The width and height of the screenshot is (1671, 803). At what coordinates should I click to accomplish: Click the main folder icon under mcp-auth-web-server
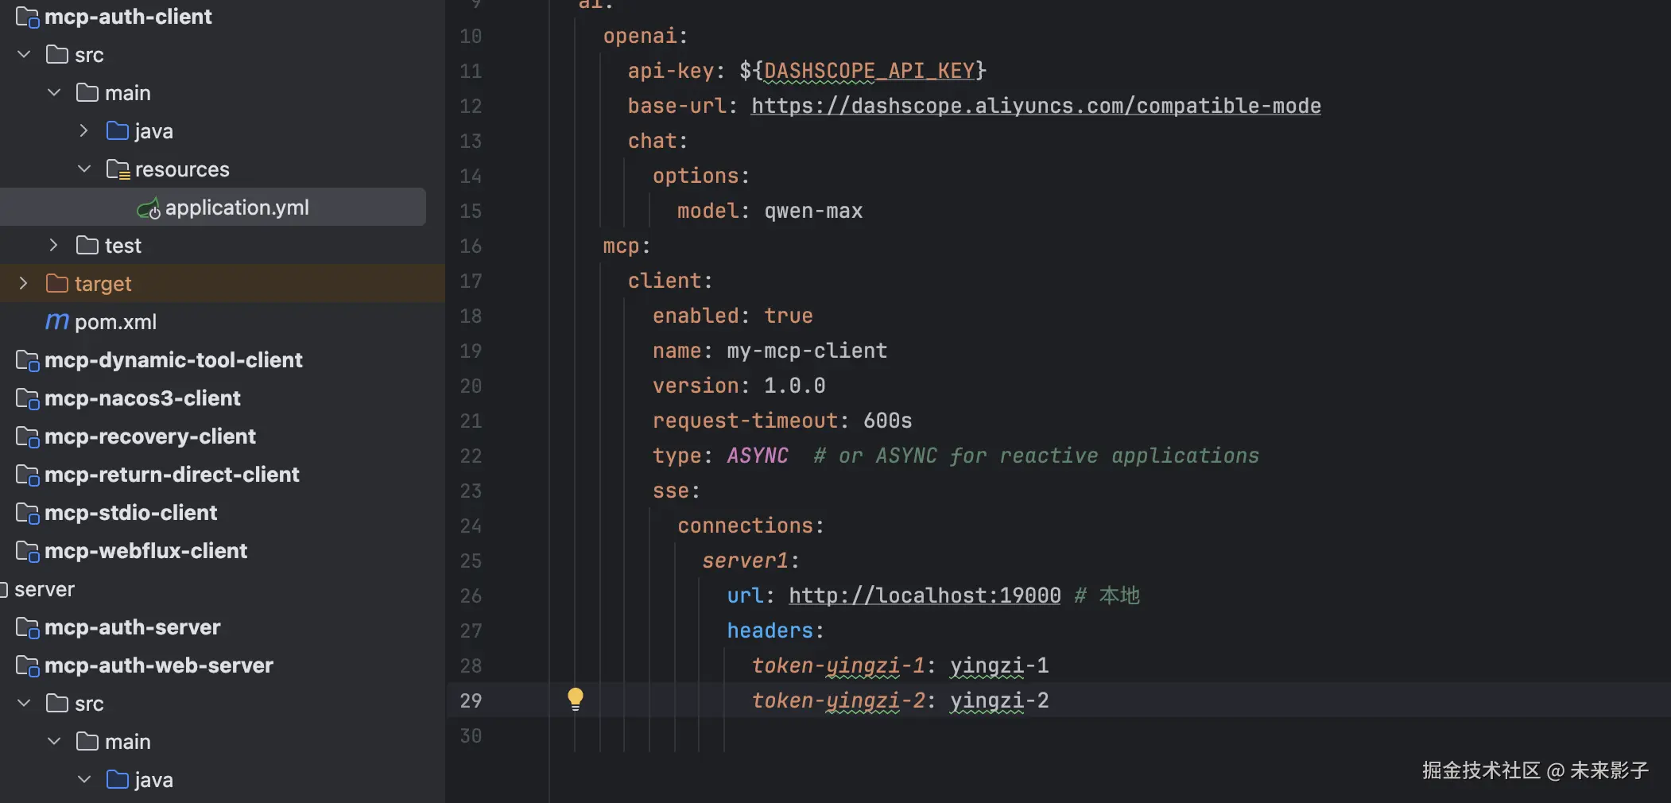point(87,742)
